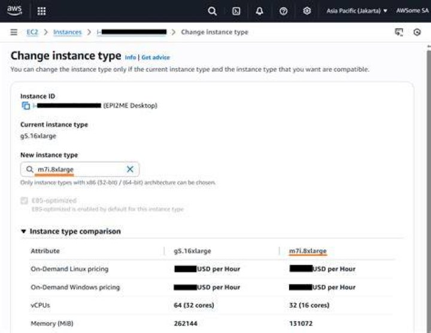Click the New instance type search field
This screenshot has width=431, height=333.
click(80, 169)
